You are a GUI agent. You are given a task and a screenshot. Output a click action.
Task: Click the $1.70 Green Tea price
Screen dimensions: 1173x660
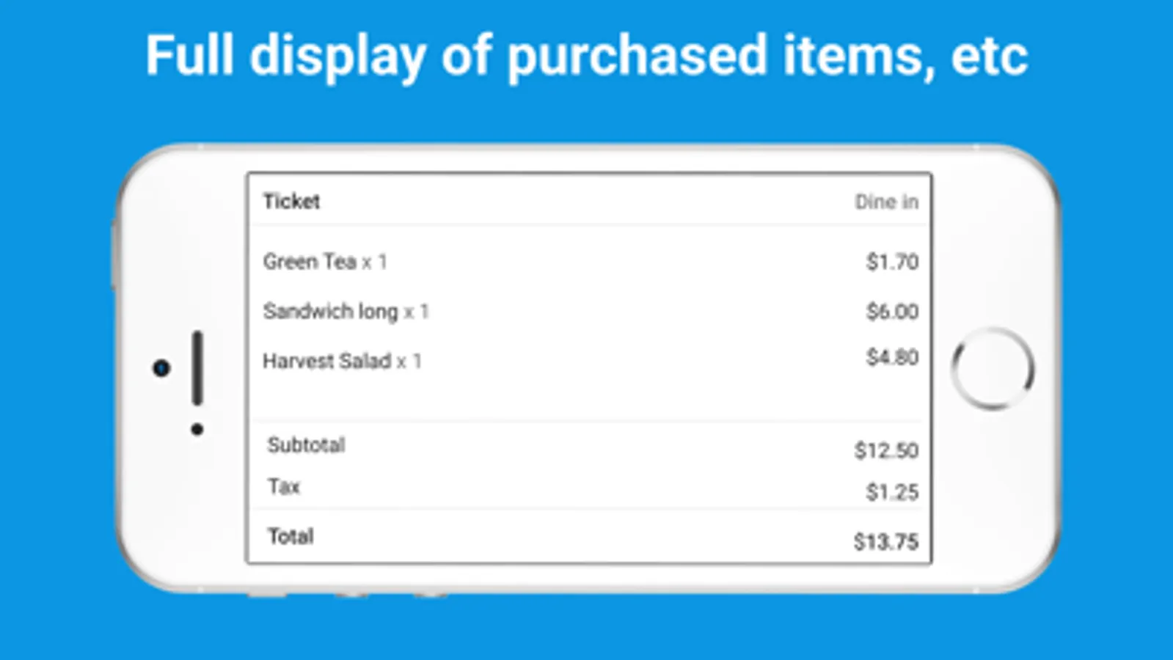pyautogui.click(x=892, y=262)
